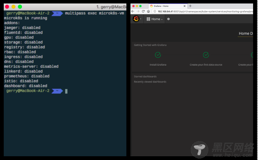Click 'multipass exec microk8s-vm' command text
This screenshot has width=258, height=160.
pyautogui.click(x=95, y=13)
